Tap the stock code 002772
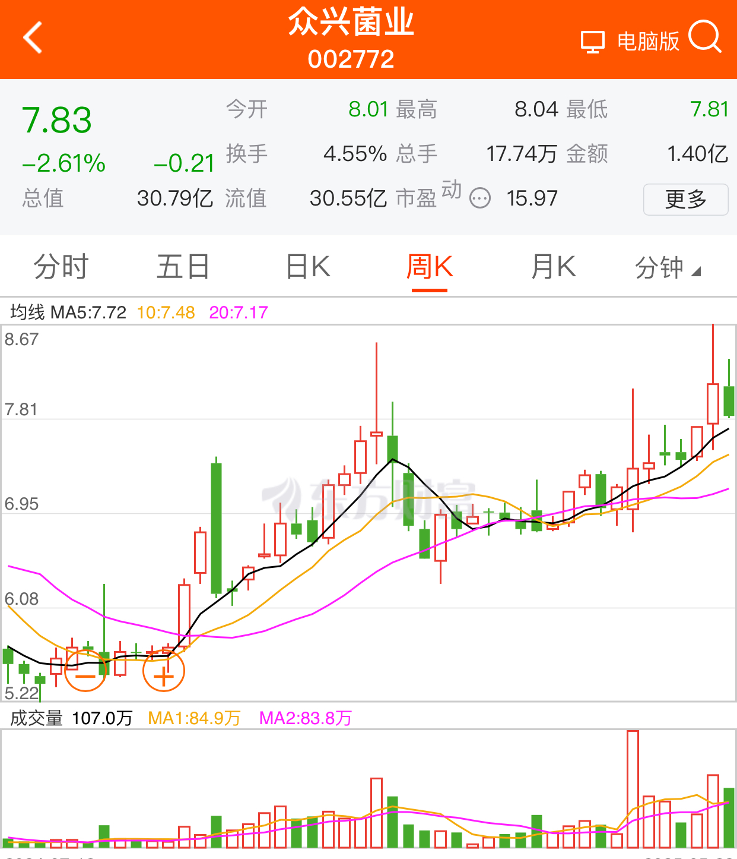Screen dimensions: 737x859 [x=351, y=59]
